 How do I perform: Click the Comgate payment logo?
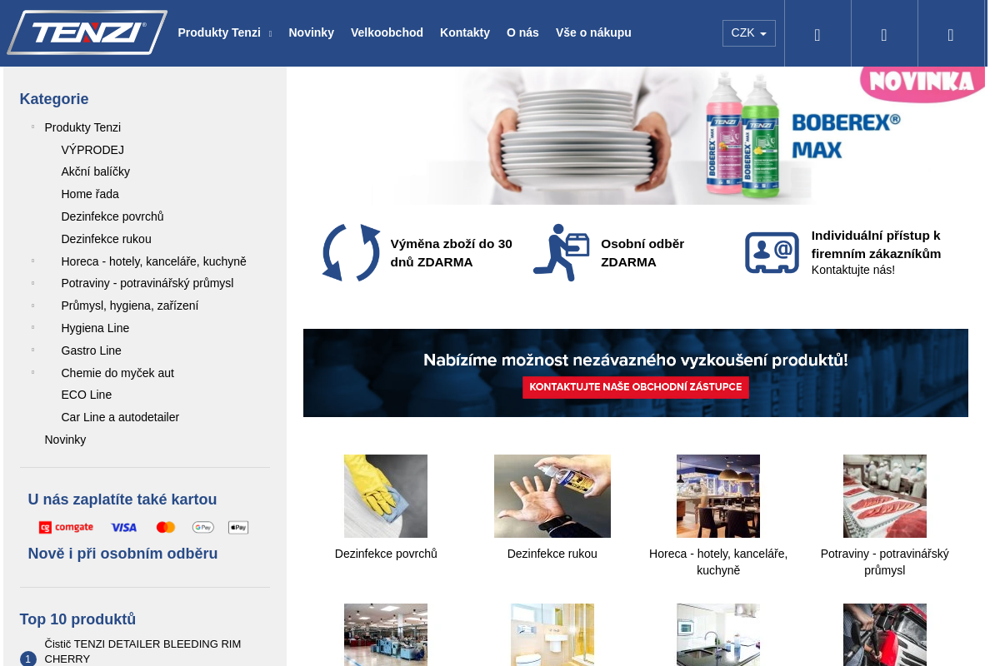coord(66,527)
